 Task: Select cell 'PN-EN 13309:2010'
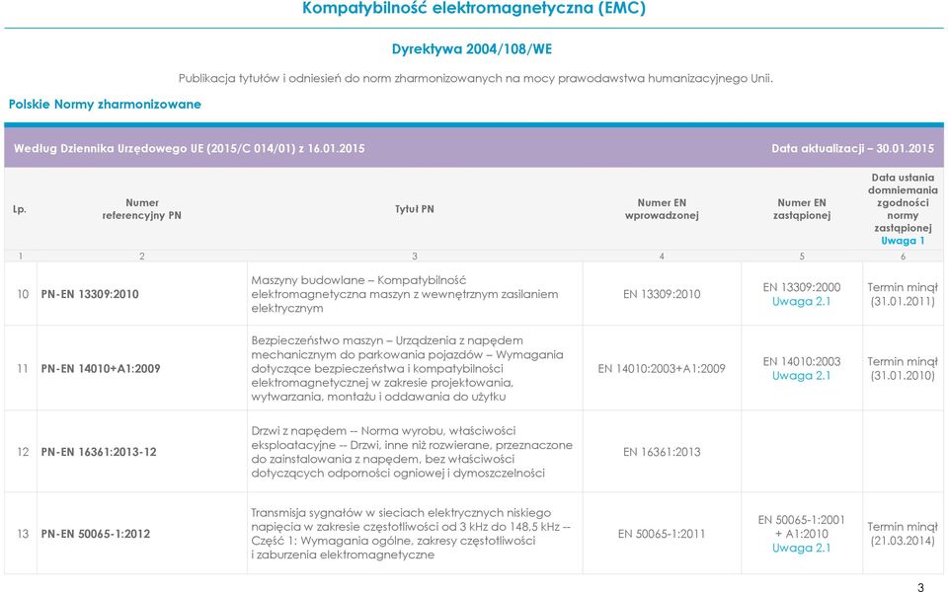[x=90, y=294]
